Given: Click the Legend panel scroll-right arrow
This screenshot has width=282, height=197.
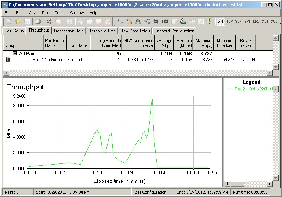Looking at the screenshot, I should 269,184.
